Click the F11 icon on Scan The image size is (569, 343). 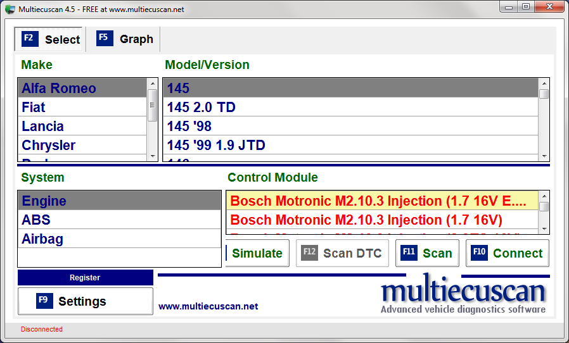pos(409,253)
